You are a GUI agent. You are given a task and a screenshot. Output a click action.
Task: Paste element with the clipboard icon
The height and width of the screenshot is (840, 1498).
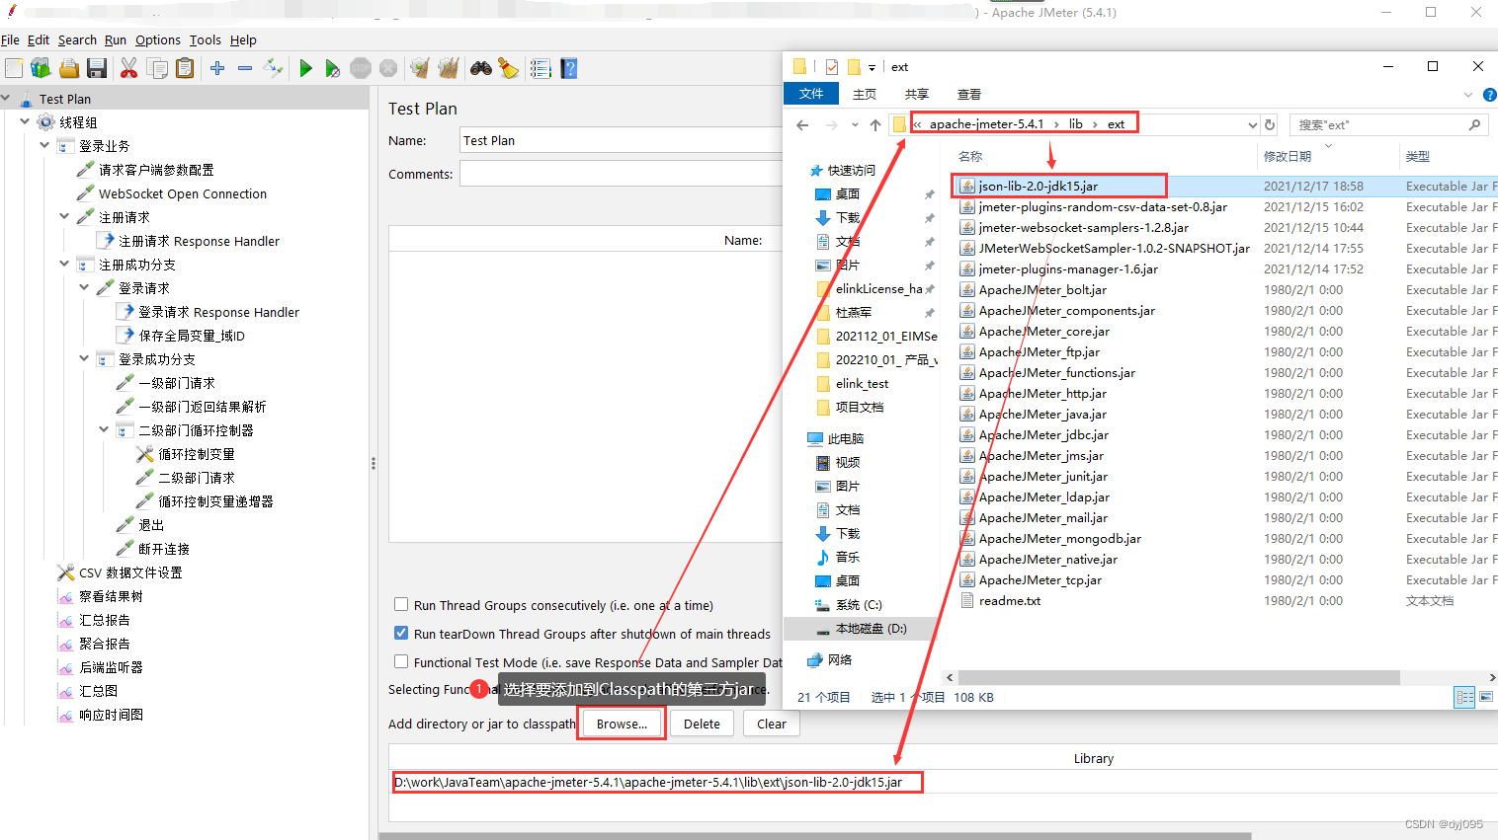185,68
